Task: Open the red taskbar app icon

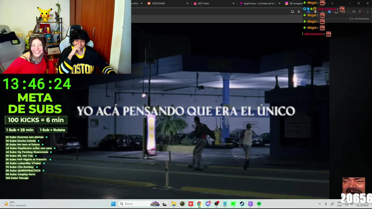Action: point(191,204)
